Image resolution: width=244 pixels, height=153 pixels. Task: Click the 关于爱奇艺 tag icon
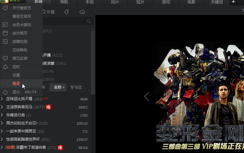coord(5,8)
